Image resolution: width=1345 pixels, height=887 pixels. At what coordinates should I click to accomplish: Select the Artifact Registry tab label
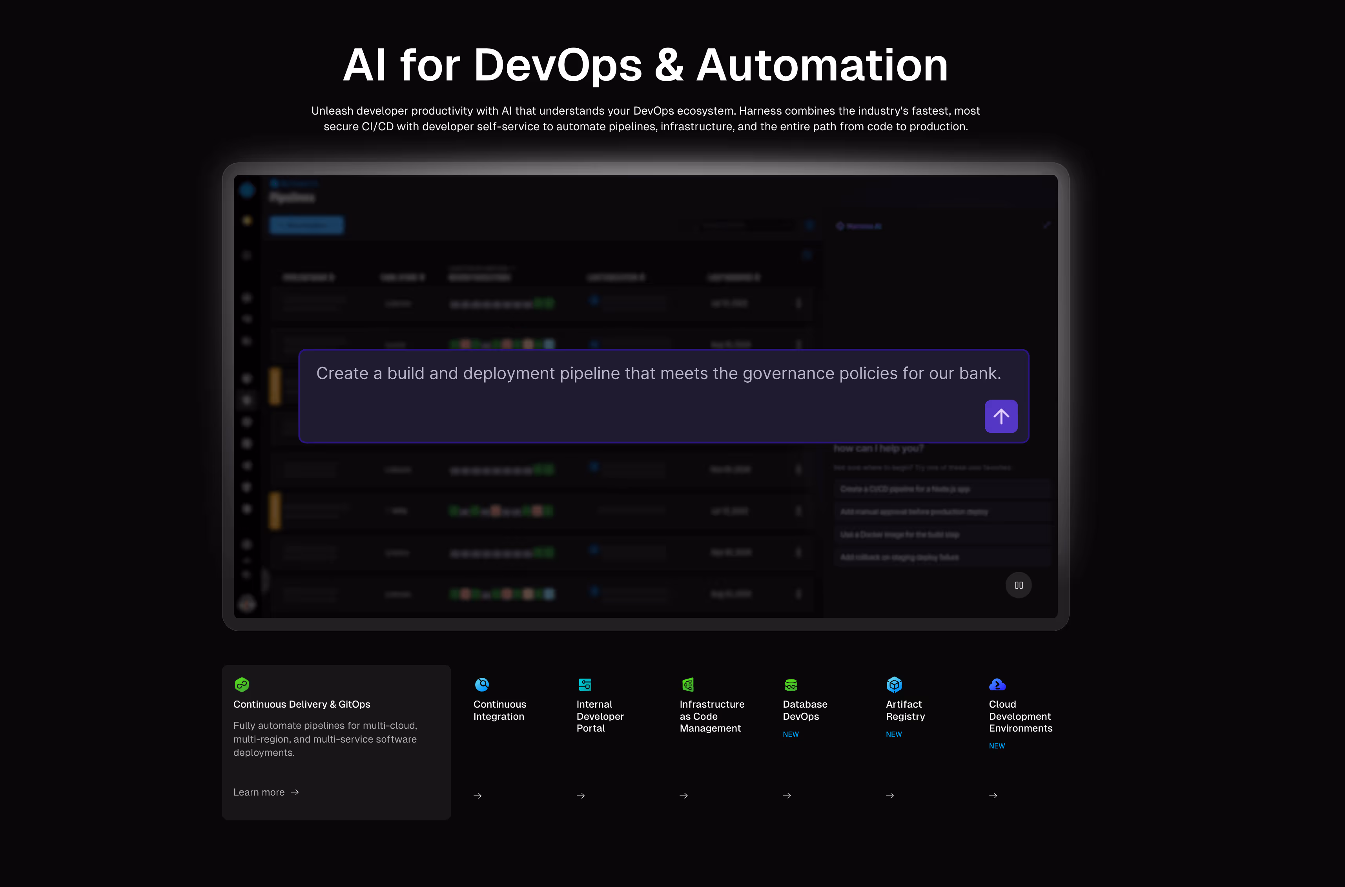click(x=905, y=710)
